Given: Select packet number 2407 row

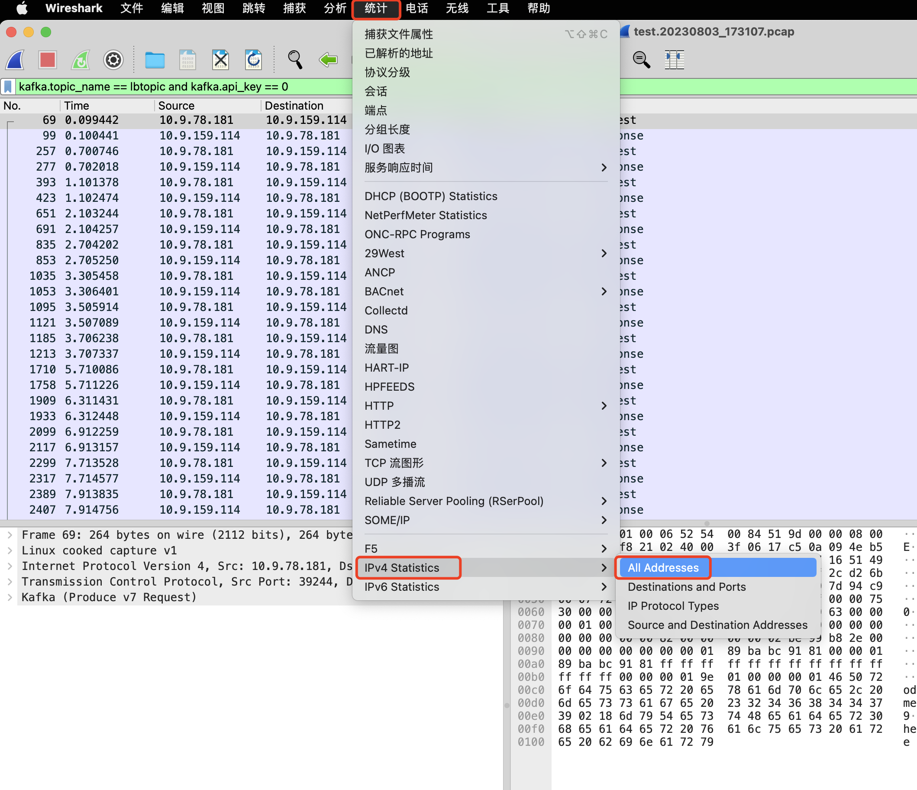Looking at the screenshot, I should tap(177, 510).
